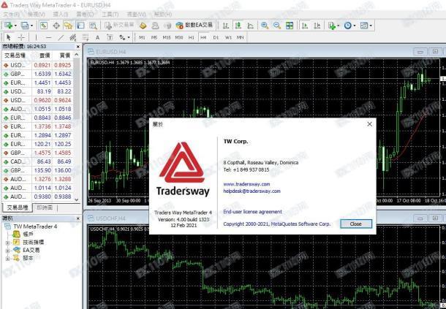Click the New Order toolbar button

coord(119,26)
